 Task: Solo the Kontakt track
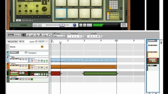click(23, 79)
